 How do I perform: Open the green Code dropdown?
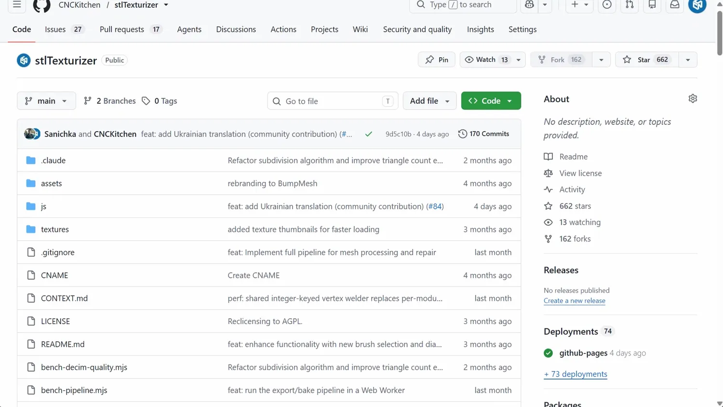pyautogui.click(x=491, y=101)
